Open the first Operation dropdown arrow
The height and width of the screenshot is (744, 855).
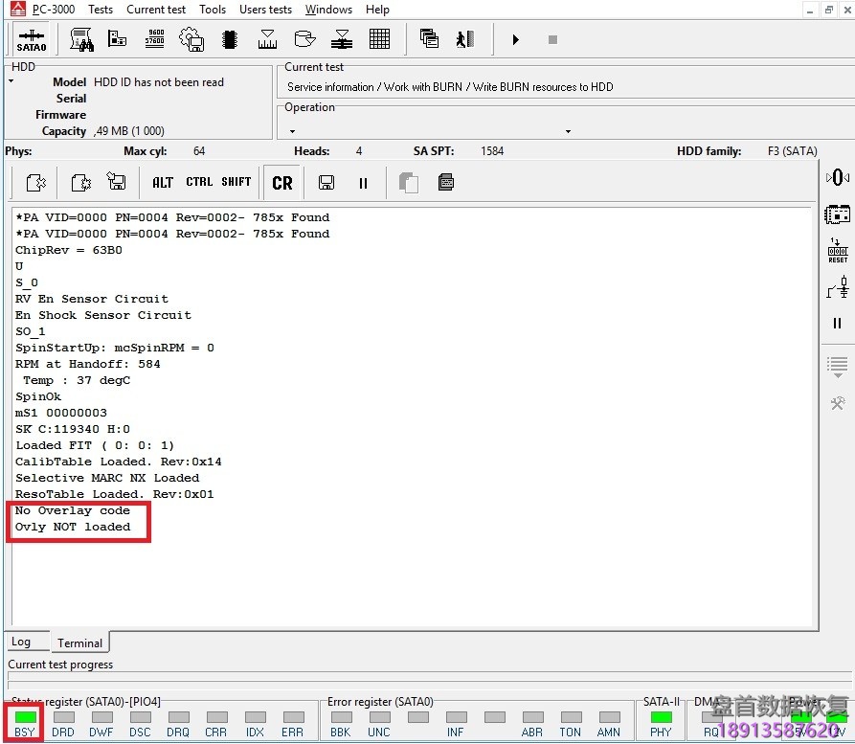coord(292,131)
